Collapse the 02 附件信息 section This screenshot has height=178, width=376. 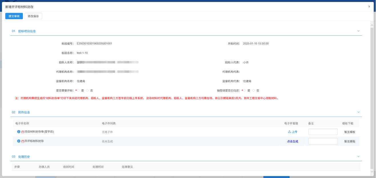pyautogui.click(x=359, y=112)
